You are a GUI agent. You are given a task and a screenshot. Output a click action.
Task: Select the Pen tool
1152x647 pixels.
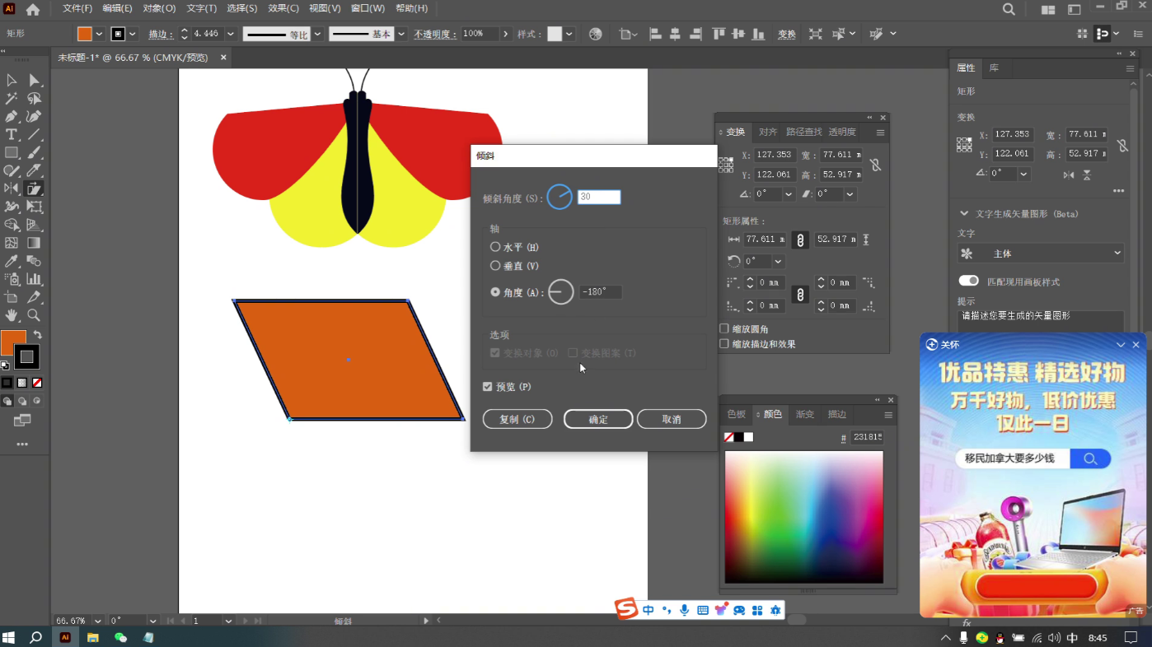(x=12, y=116)
